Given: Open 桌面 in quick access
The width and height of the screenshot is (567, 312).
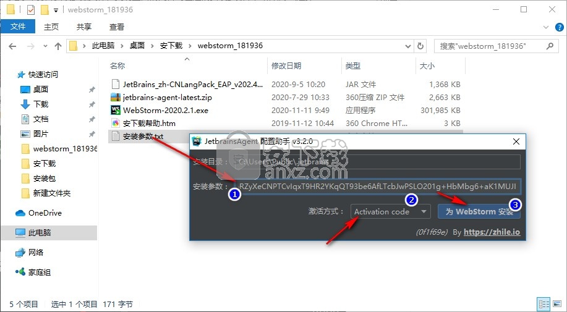Looking at the screenshot, I should [41, 89].
